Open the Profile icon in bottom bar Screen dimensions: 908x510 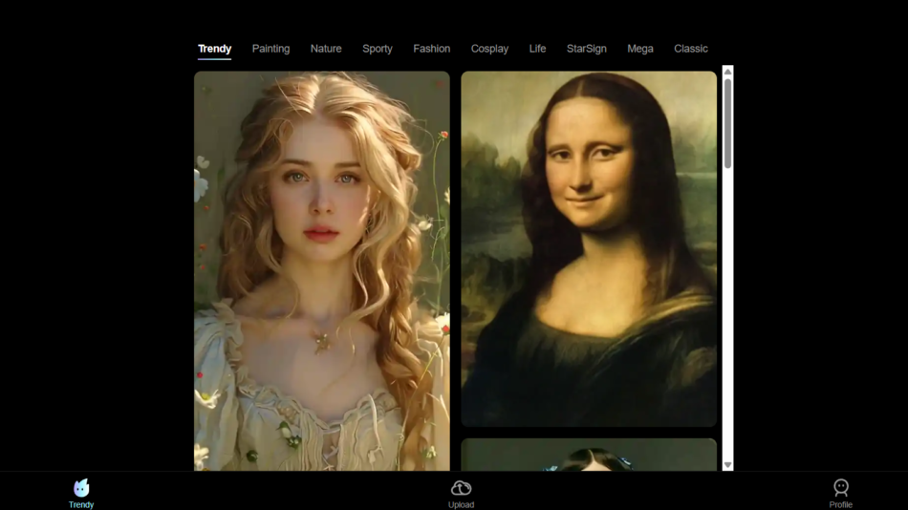(840, 488)
